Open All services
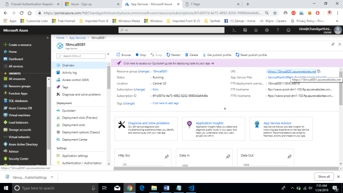343x193 pixels. coord(13,66)
